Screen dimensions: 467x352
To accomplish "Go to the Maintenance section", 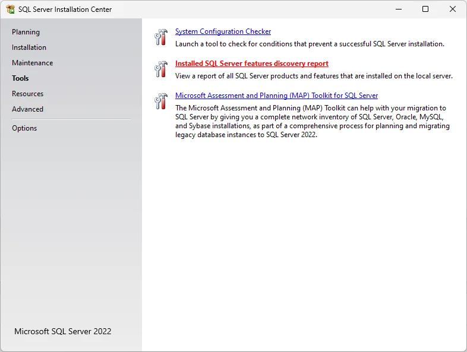I will [x=33, y=63].
